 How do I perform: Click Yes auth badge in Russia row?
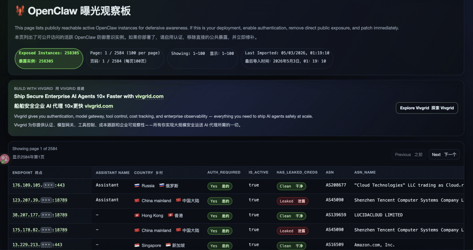point(220,186)
